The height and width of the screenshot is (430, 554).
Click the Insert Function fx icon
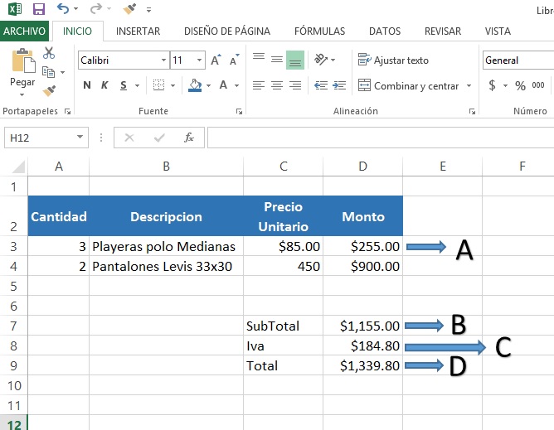[189, 138]
